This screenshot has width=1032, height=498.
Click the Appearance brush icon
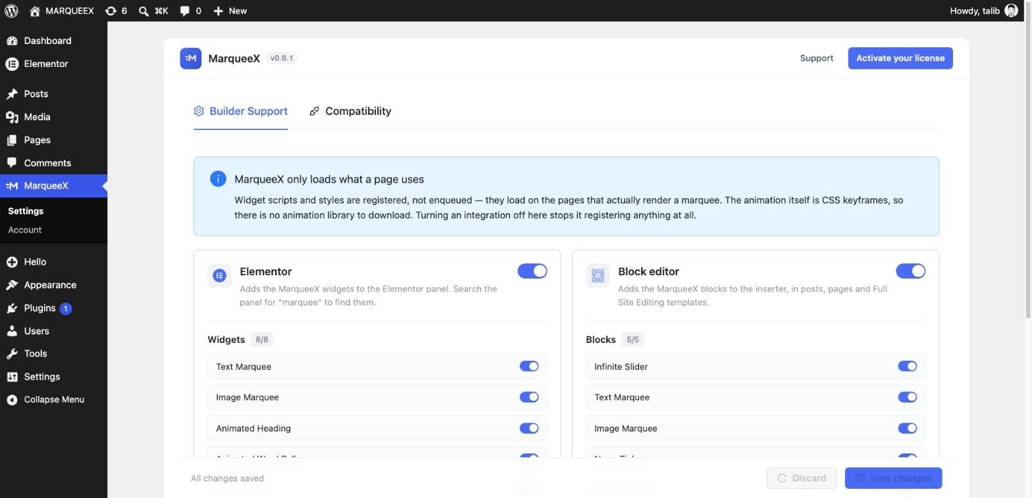[x=12, y=285]
